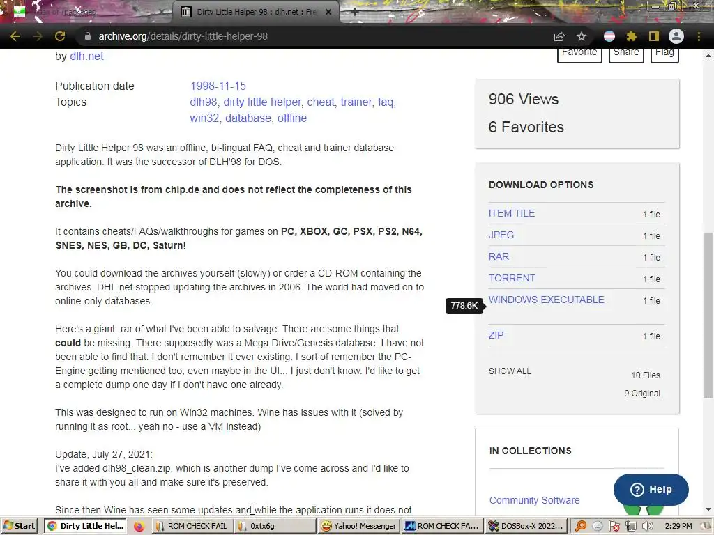714x535 pixels.
Task: Click the vertical scrollbar thumb
Action: click(x=708, y=316)
